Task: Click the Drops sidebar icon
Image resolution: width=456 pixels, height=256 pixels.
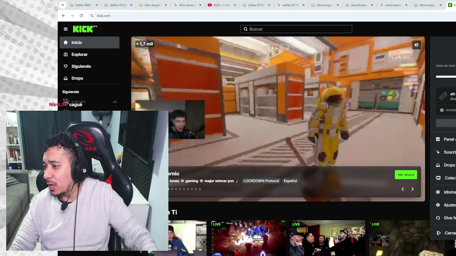Action: (66, 78)
